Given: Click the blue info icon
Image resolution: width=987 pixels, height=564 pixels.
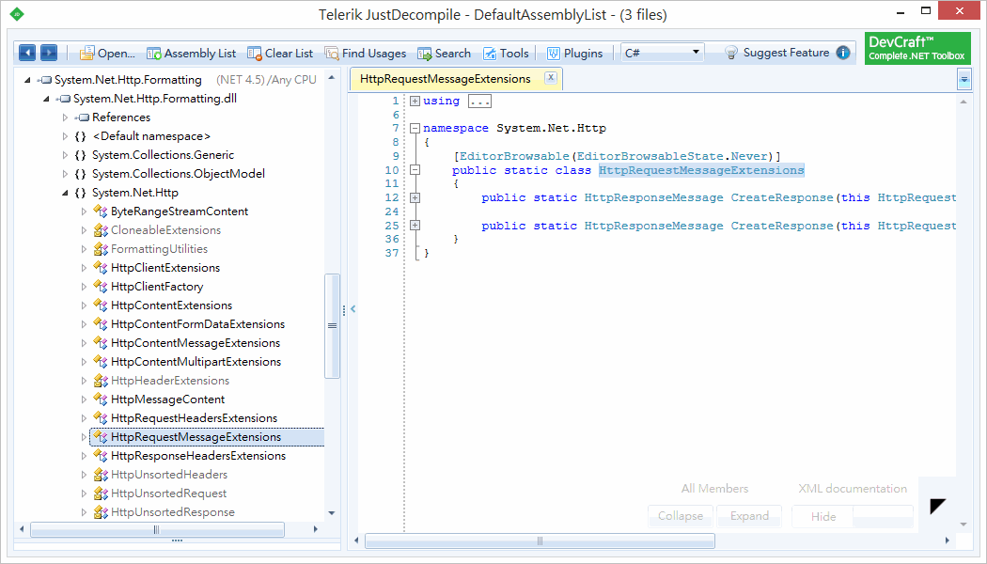Looking at the screenshot, I should pos(843,53).
